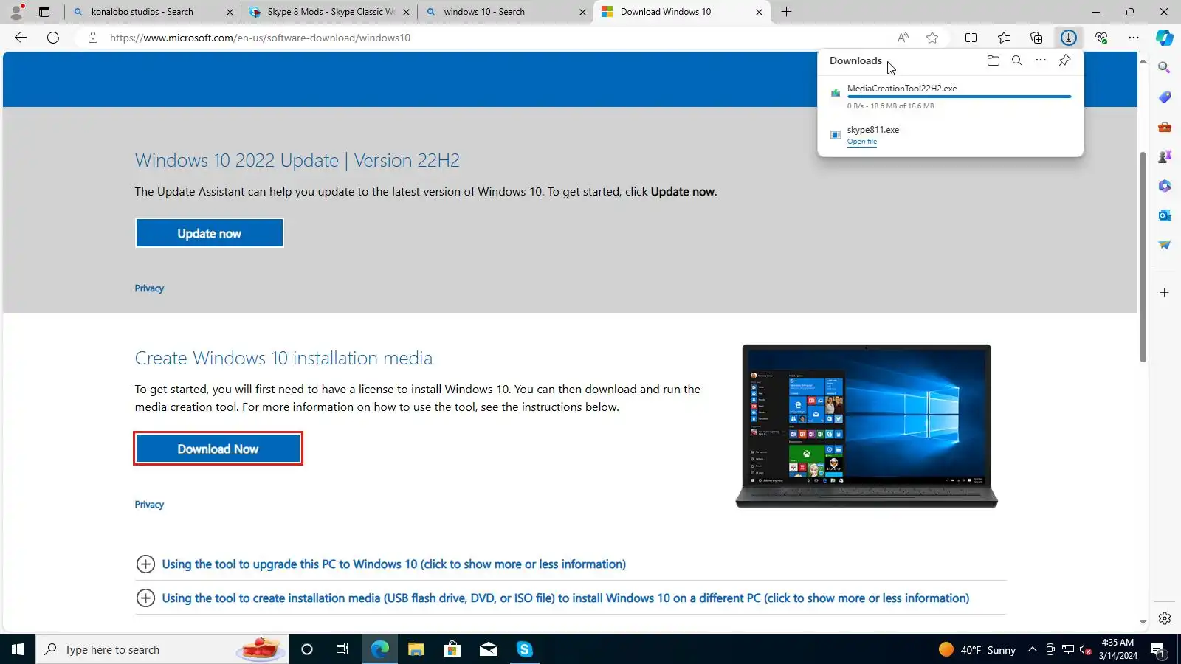
Task: Add this page to favorites star
Action: click(932, 38)
